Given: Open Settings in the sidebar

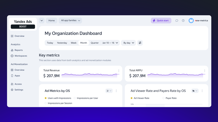Looking at the screenshot, I should 18,90.
